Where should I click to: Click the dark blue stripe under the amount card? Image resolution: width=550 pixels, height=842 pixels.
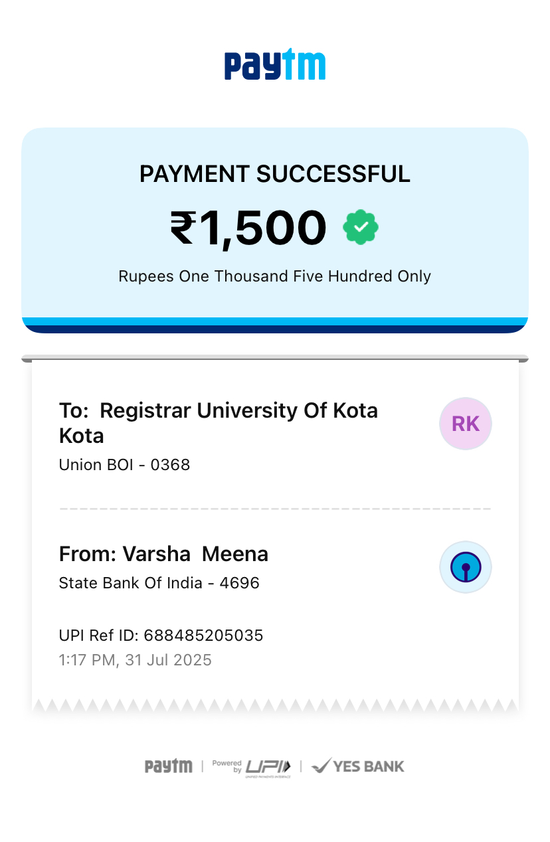tap(275, 329)
